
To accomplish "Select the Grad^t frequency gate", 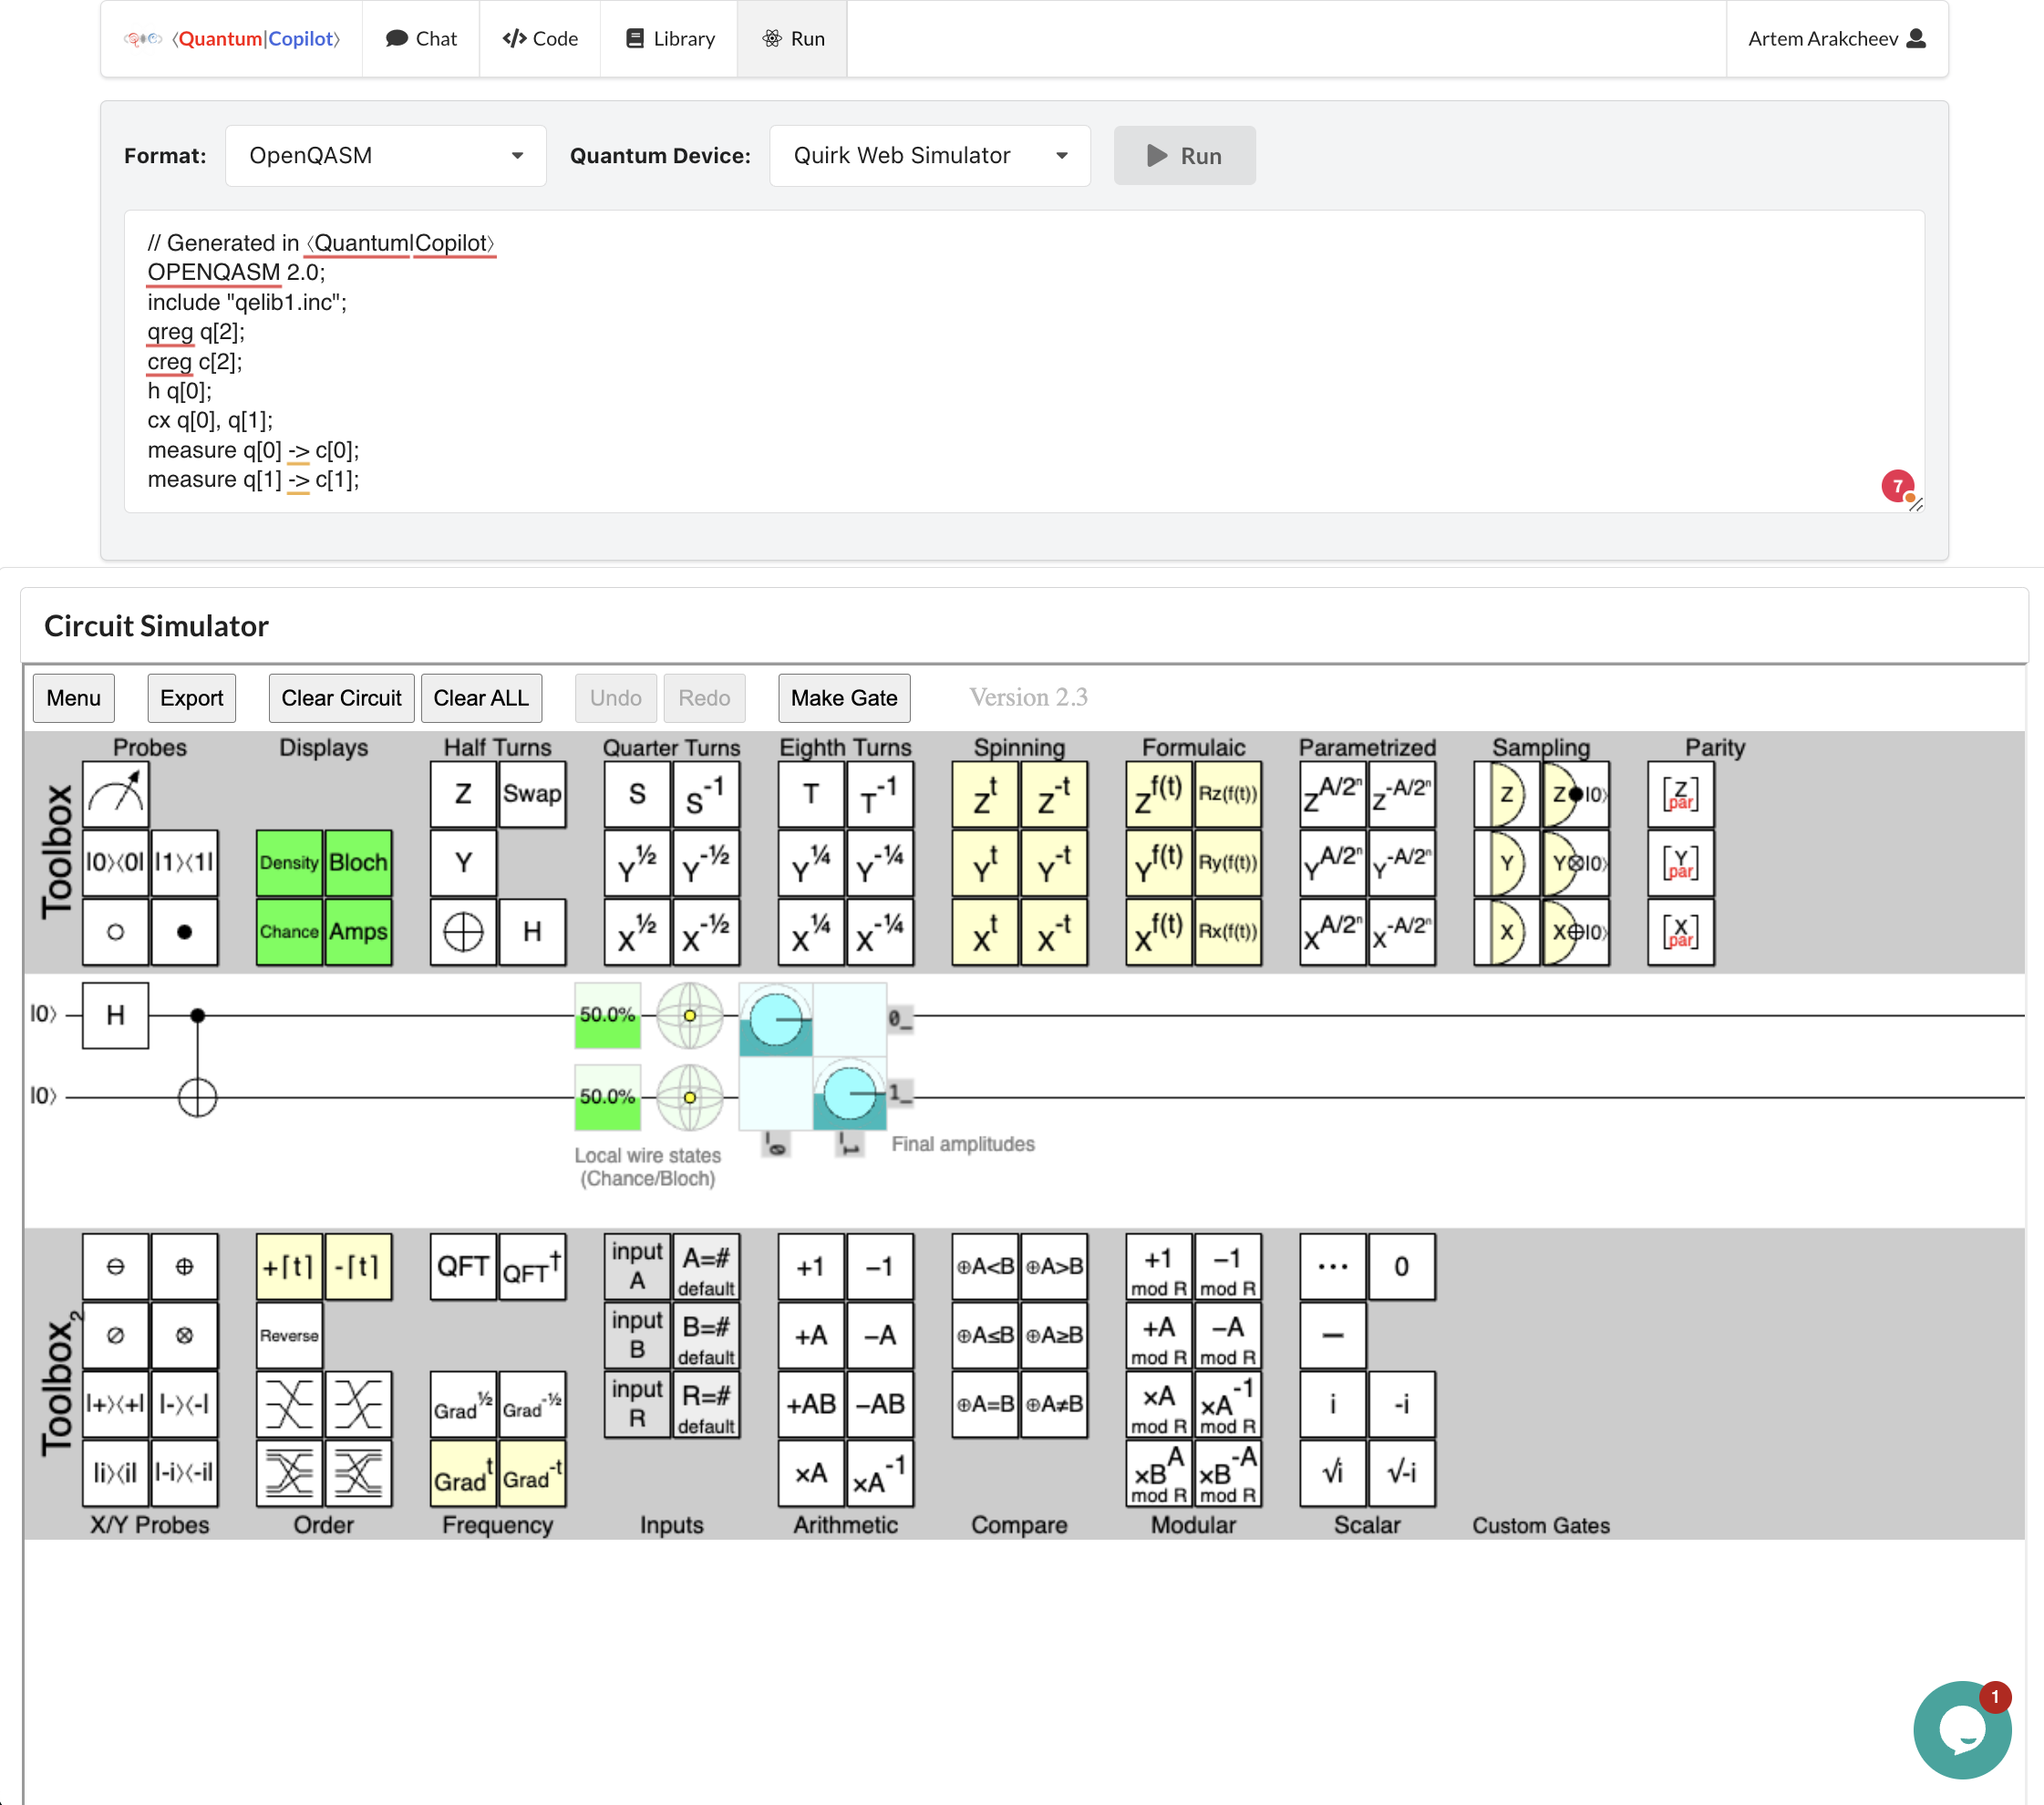I will coord(463,1474).
